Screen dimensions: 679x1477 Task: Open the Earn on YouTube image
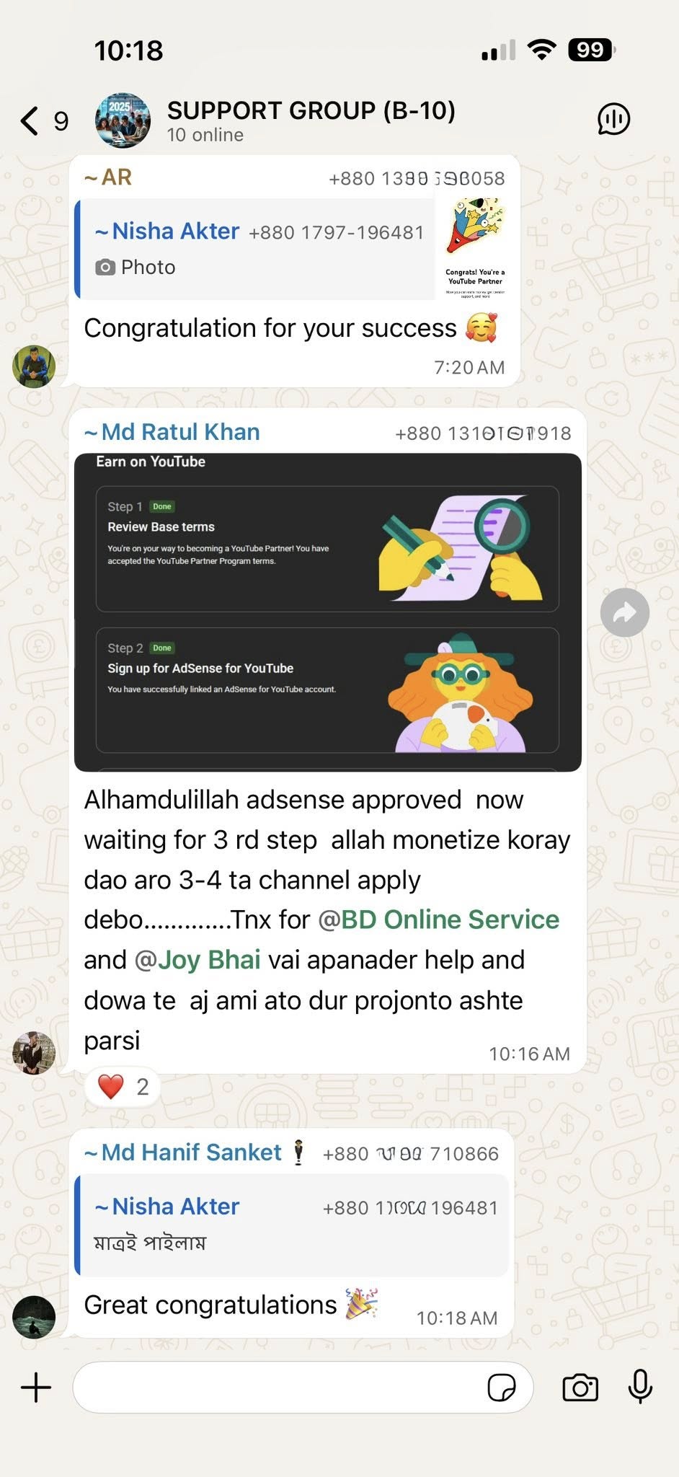point(328,612)
